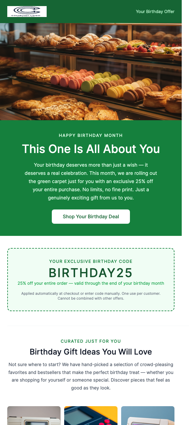The width and height of the screenshot is (189, 425).
Task: Click the YOUR EXCLUSIVE BIRTHDAY CODE label
Action: coord(91,261)
